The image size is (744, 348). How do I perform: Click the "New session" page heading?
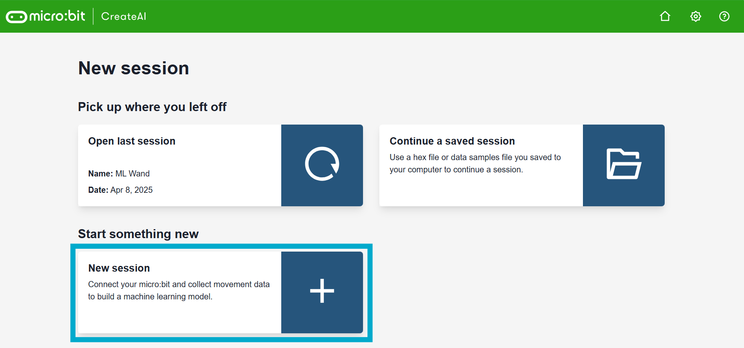[x=134, y=68]
